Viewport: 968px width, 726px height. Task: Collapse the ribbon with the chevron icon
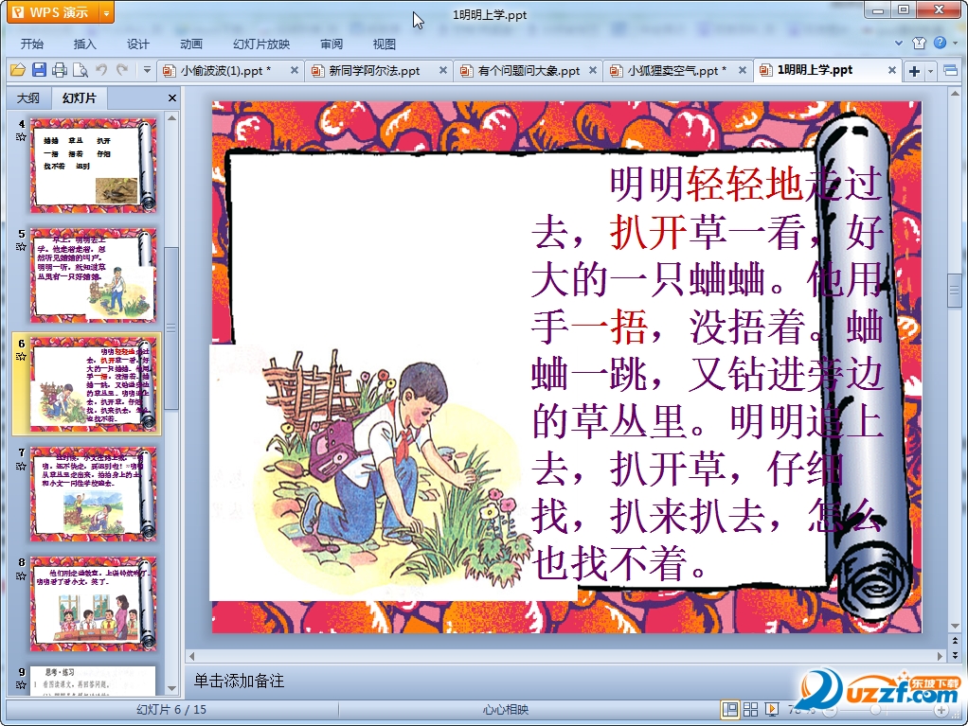[x=899, y=44]
